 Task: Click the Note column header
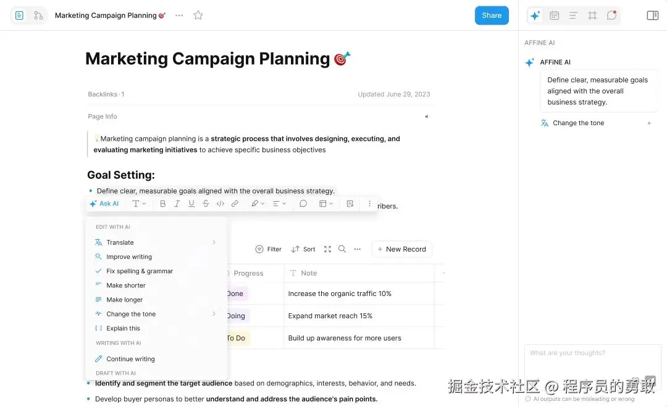(359, 273)
